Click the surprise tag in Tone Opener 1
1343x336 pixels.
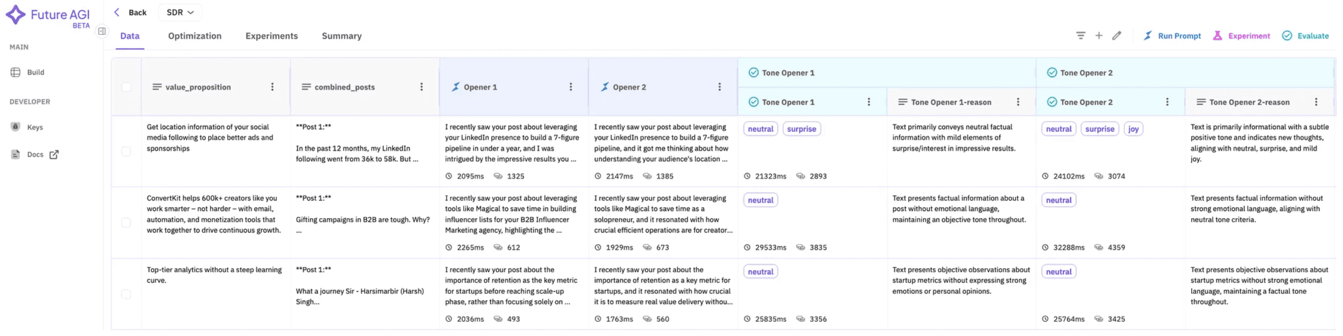(801, 129)
